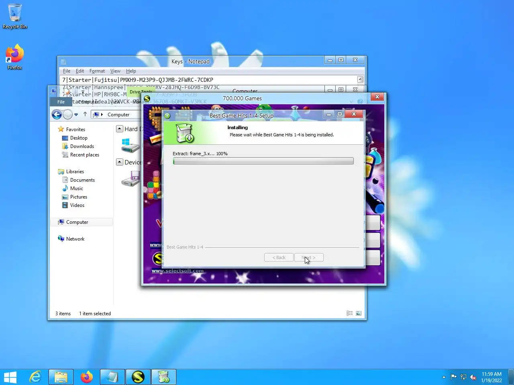Select the Windows local disk drive icon
Viewport: 514px width, 385px height.
(131, 146)
